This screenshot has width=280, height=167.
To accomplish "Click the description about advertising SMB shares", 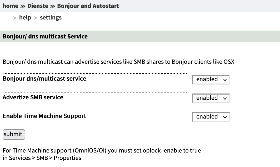I will 118,62.
